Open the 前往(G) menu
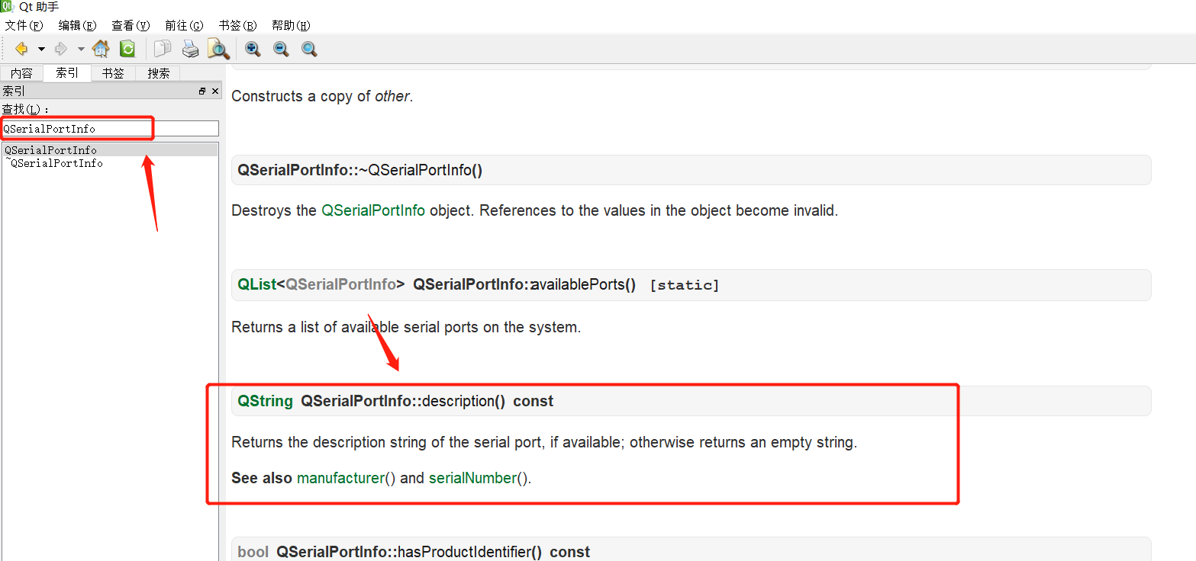Viewport: 1196px width, 561px height. [x=184, y=25]
